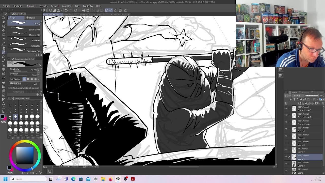Pick brush size preset 20
This screenshot has width=325, height=183.
(x=26, y=117)
